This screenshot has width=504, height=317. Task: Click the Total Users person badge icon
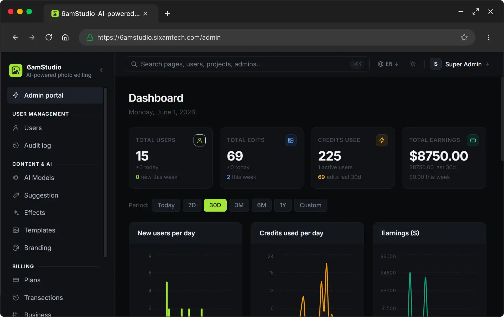200,140
